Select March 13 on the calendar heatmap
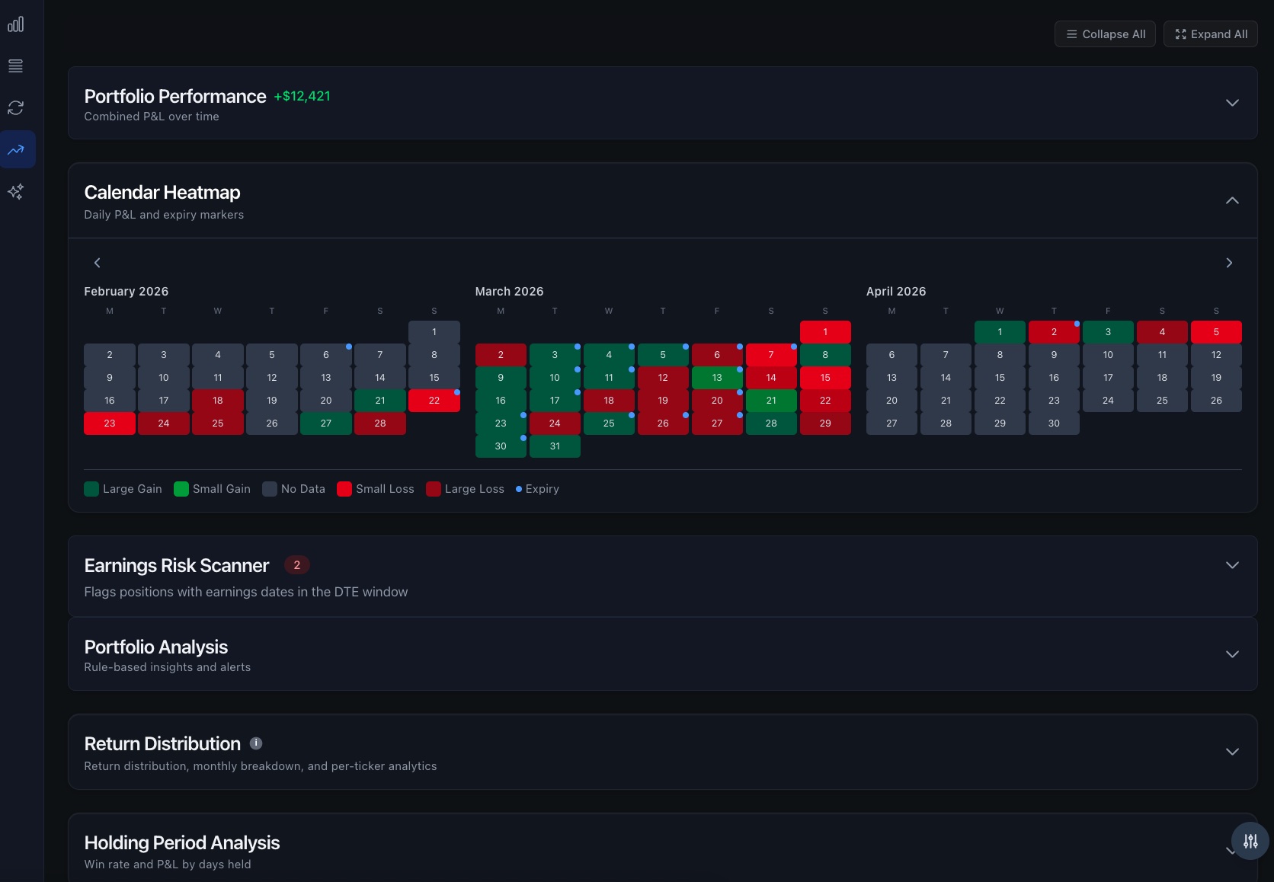1274x882 pixels. (x=717, y=377)
